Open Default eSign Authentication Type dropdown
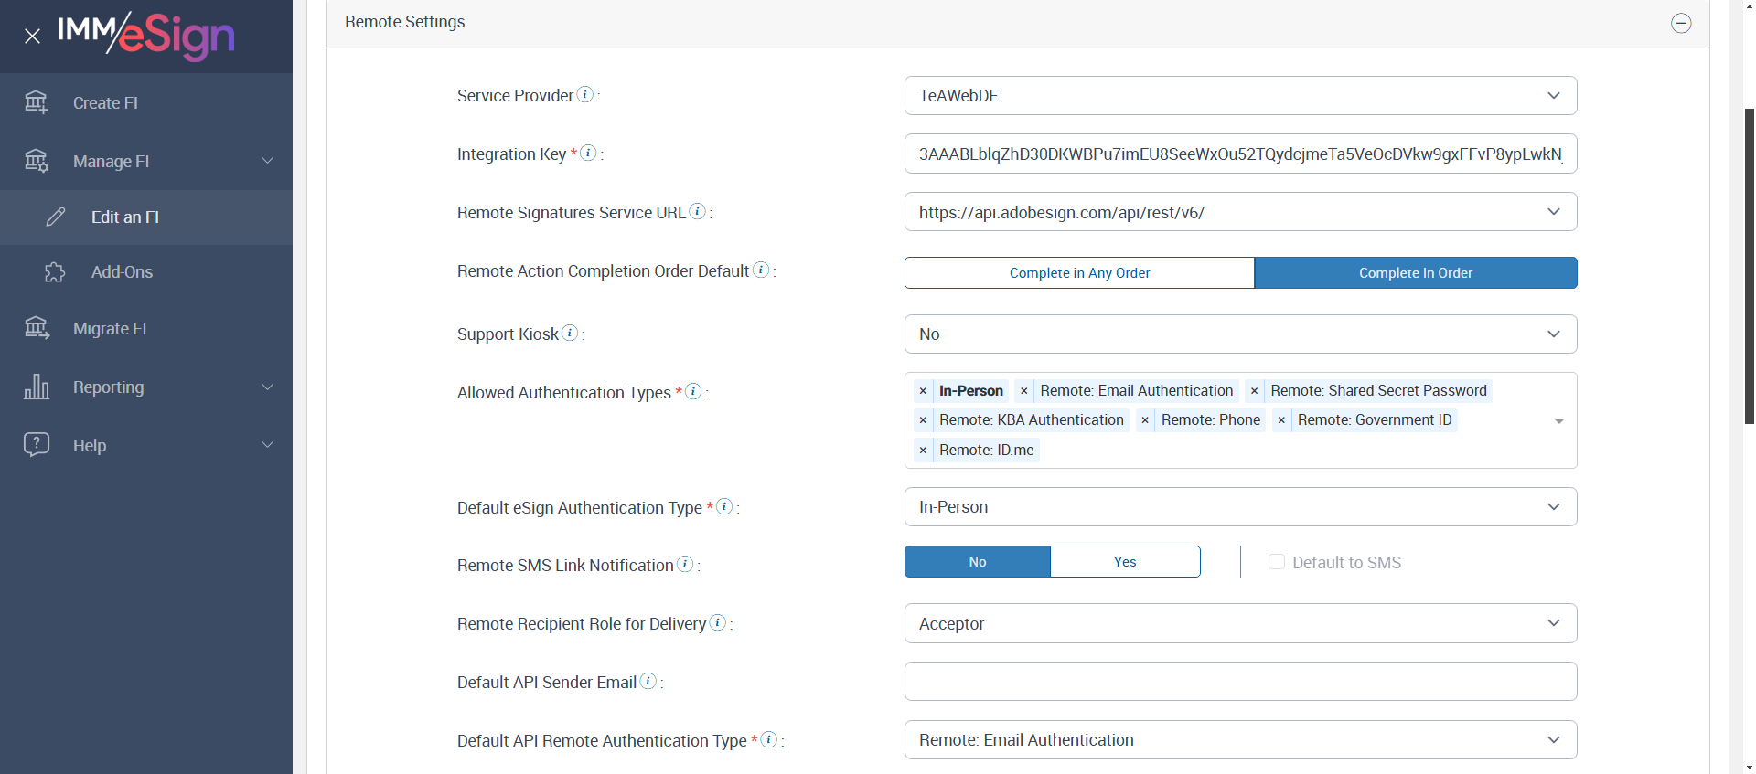The width and height of the screenshot is (1756, 774). click(x=1240, y=507)
